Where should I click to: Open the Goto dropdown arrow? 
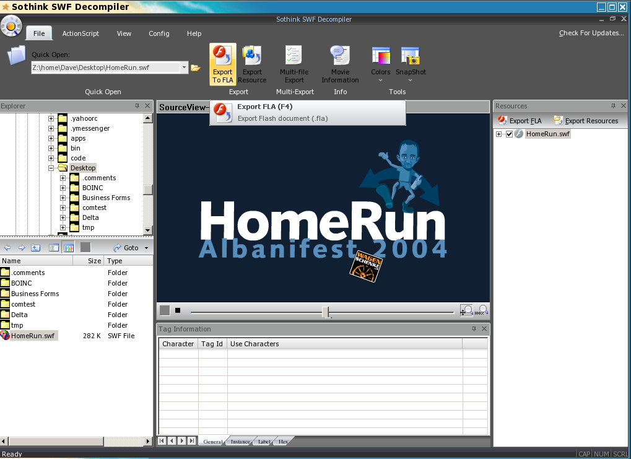tap(147, 248)
